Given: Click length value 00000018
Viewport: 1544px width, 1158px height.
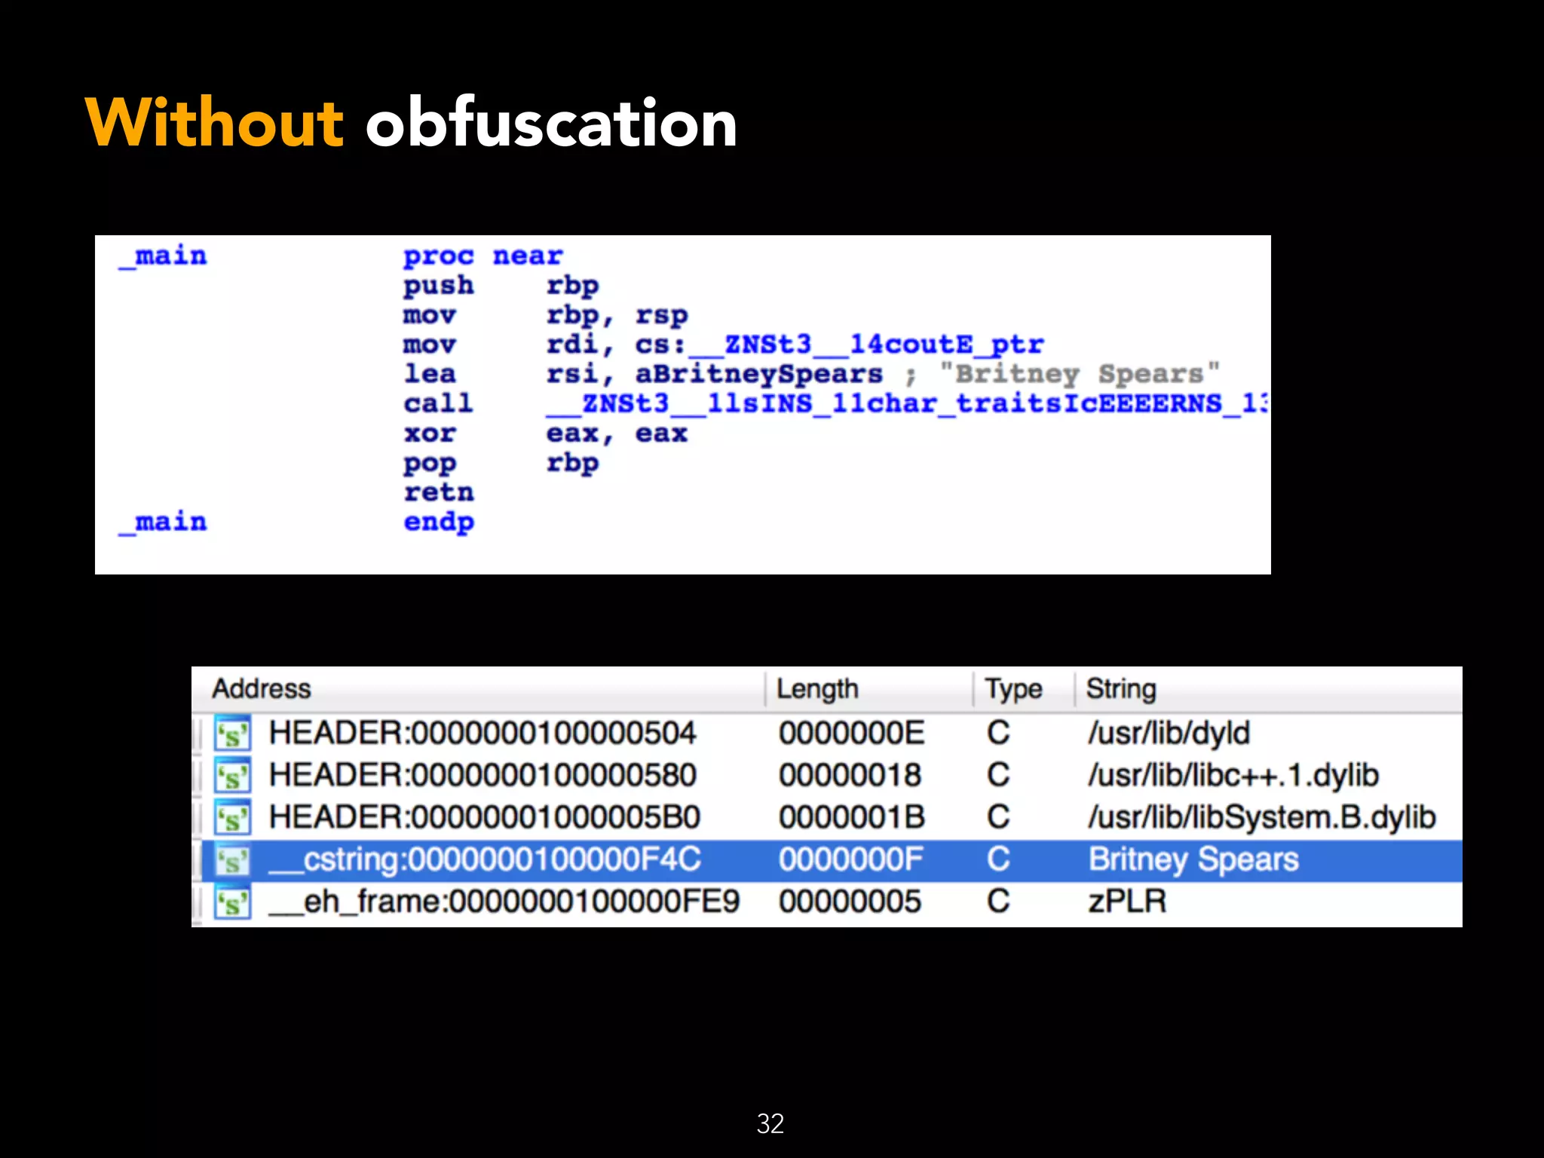Looking at the screenshot, I should (x=850, y=775).
